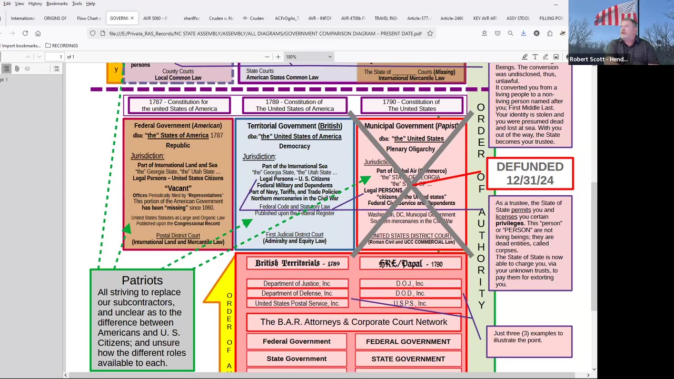The height and width of the screenshot is (379, 674).
Task: Go forward one page
Action: (12, 33)
